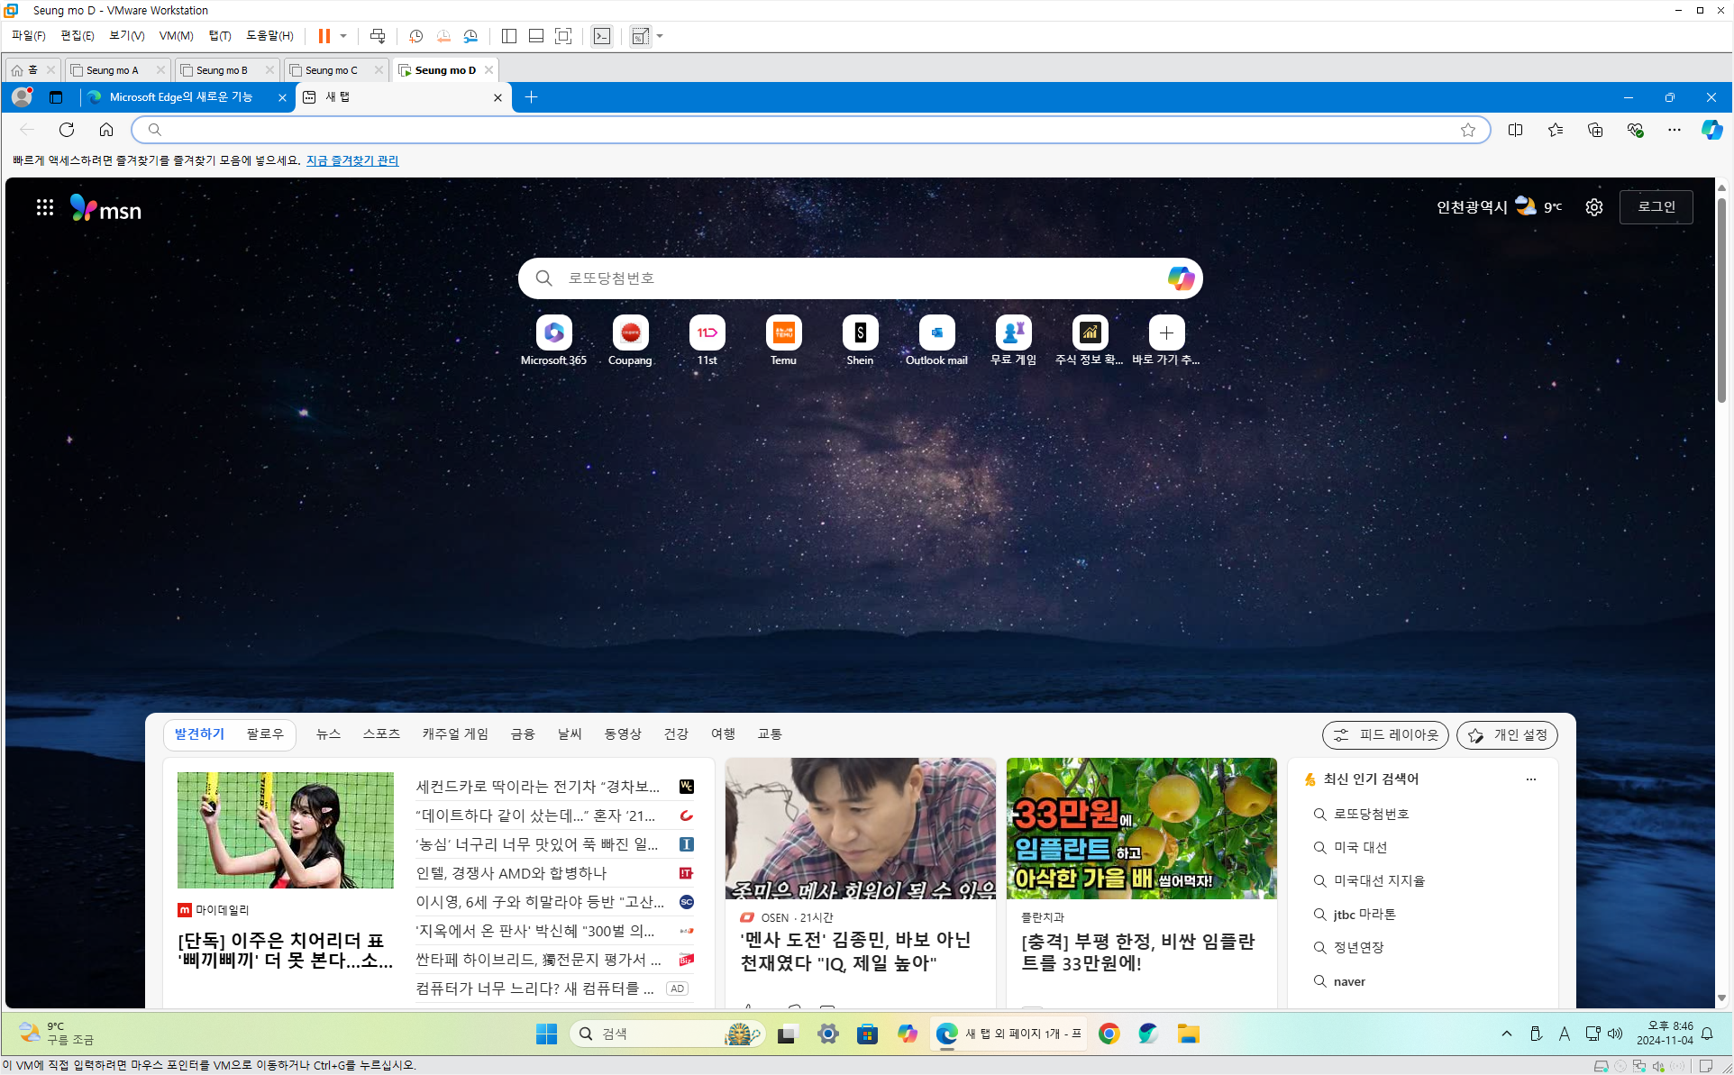This screenshot has width=1734, height=1075.
Task: Add this page to favorites star
Action: tap(1468, 130)
